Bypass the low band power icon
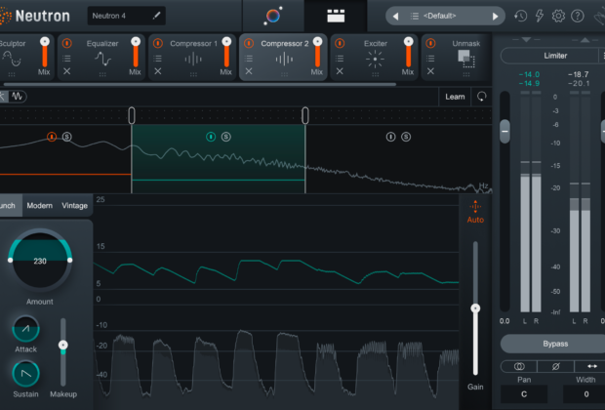Viewport: 605px width, 410px height. pyautogui.click(x=52, y=137)
